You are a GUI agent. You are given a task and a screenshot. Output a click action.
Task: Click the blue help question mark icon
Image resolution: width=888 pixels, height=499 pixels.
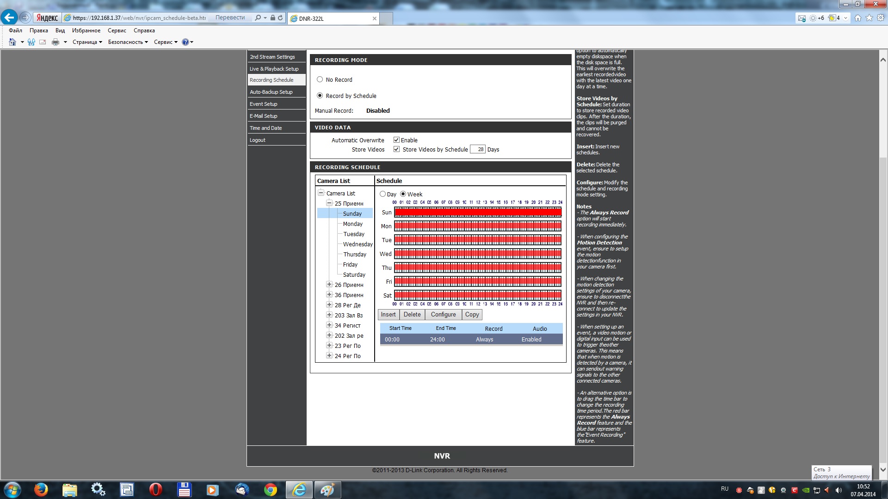[x=185, y=42]
